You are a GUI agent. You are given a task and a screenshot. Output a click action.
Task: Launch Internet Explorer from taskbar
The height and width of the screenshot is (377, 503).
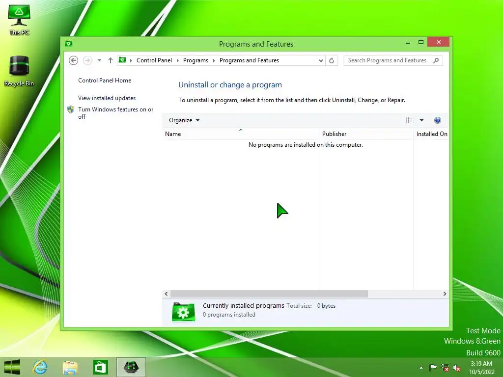pyautogui.click(x=40, y=367)
